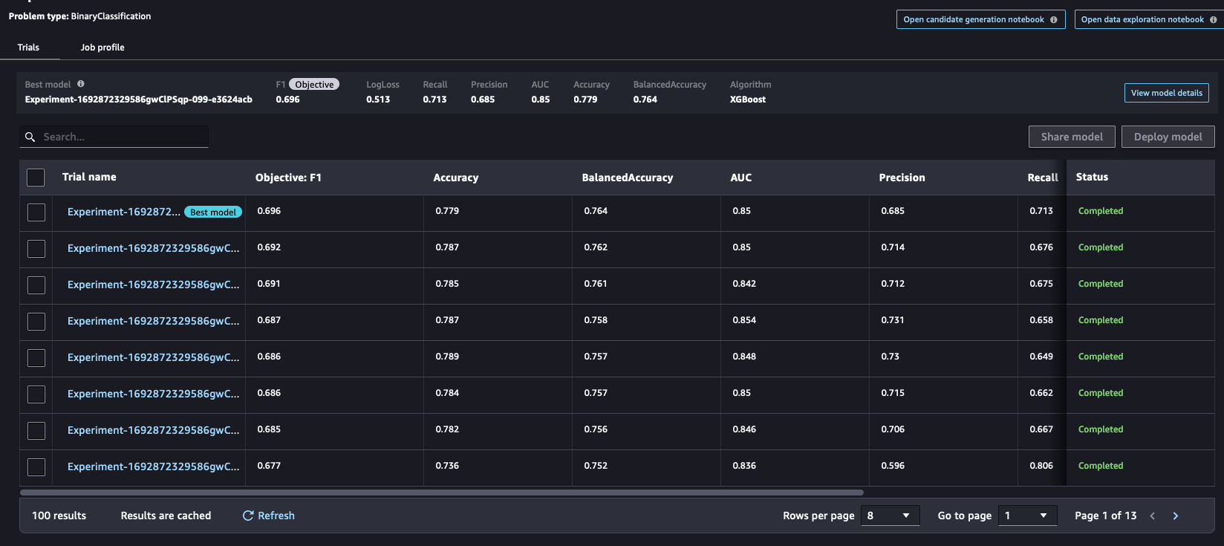The width and height of the screenshot is (1224, 546).
Task: Click the Precision value 0.731
Action: (x=893, y=320)
